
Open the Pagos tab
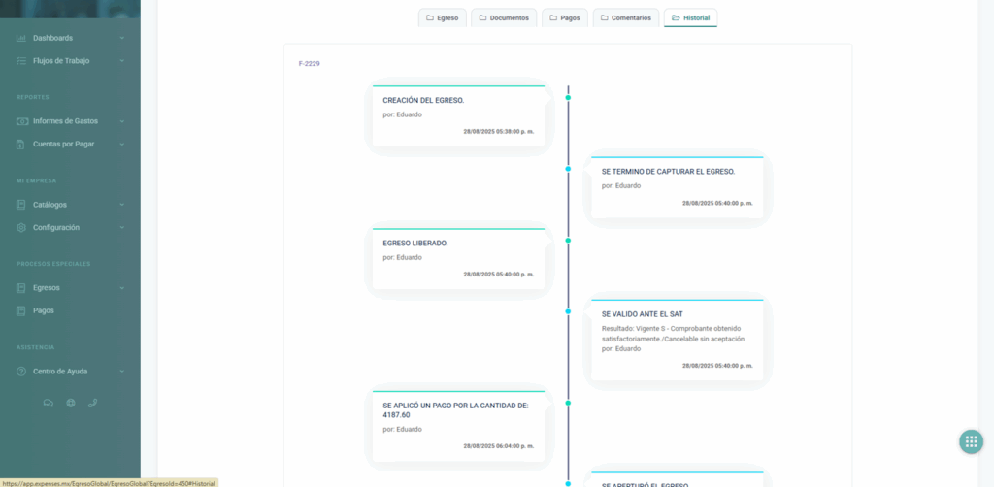[564, 17]
